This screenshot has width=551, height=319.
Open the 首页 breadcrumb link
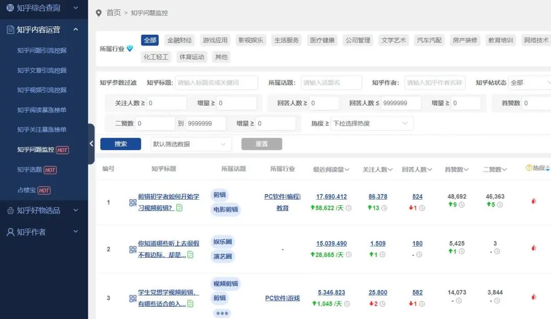click(x=113, y=13)
